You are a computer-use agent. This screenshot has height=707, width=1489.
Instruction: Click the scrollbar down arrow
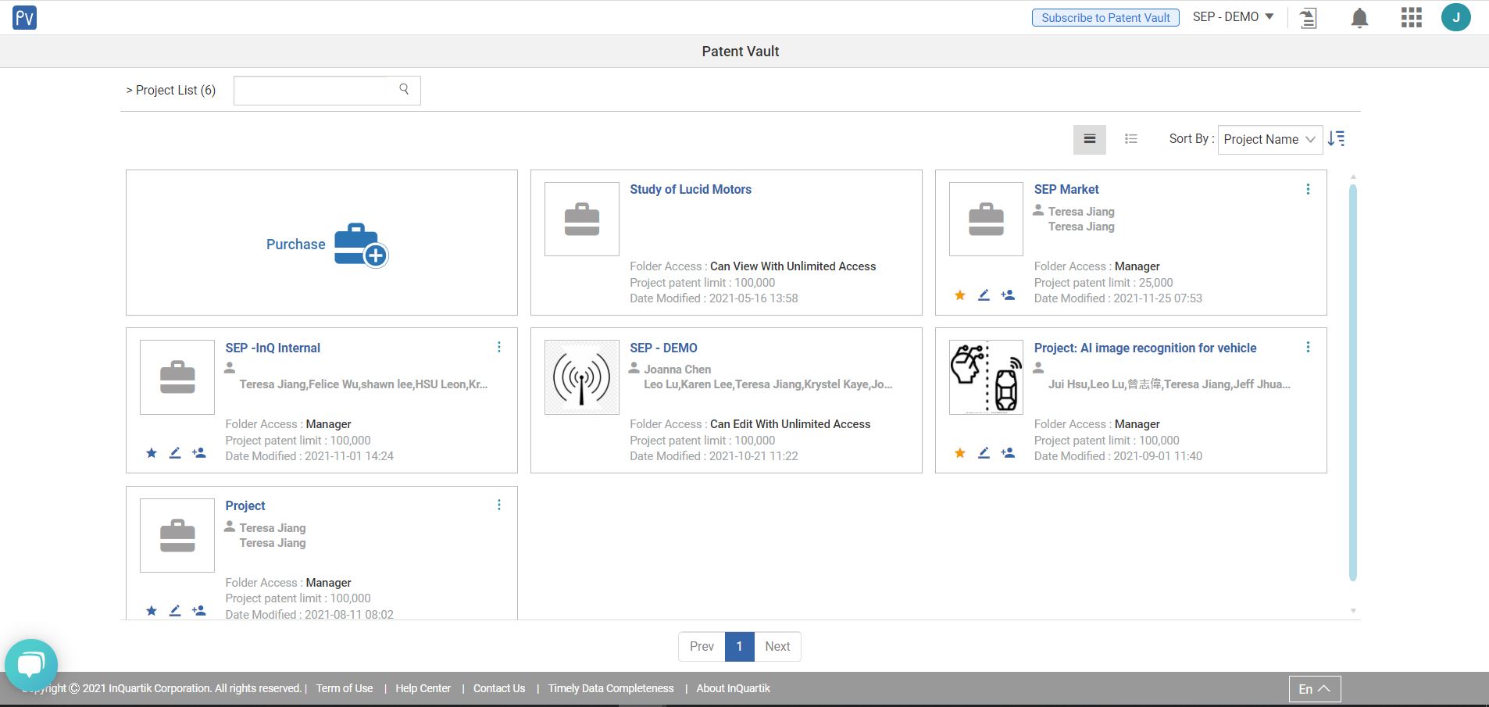coord(1353,611)
